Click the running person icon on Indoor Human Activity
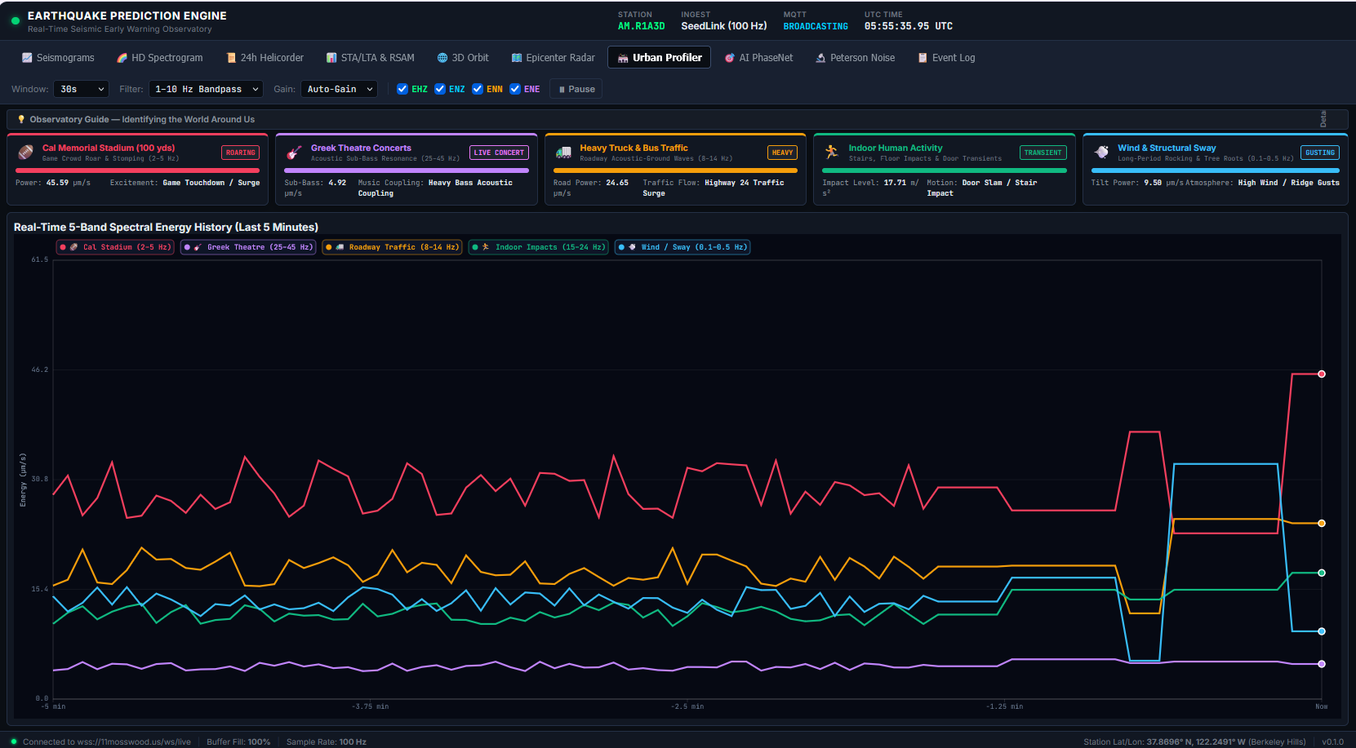The height and width of the screenshot is (748, 1356). coord(832,153)
